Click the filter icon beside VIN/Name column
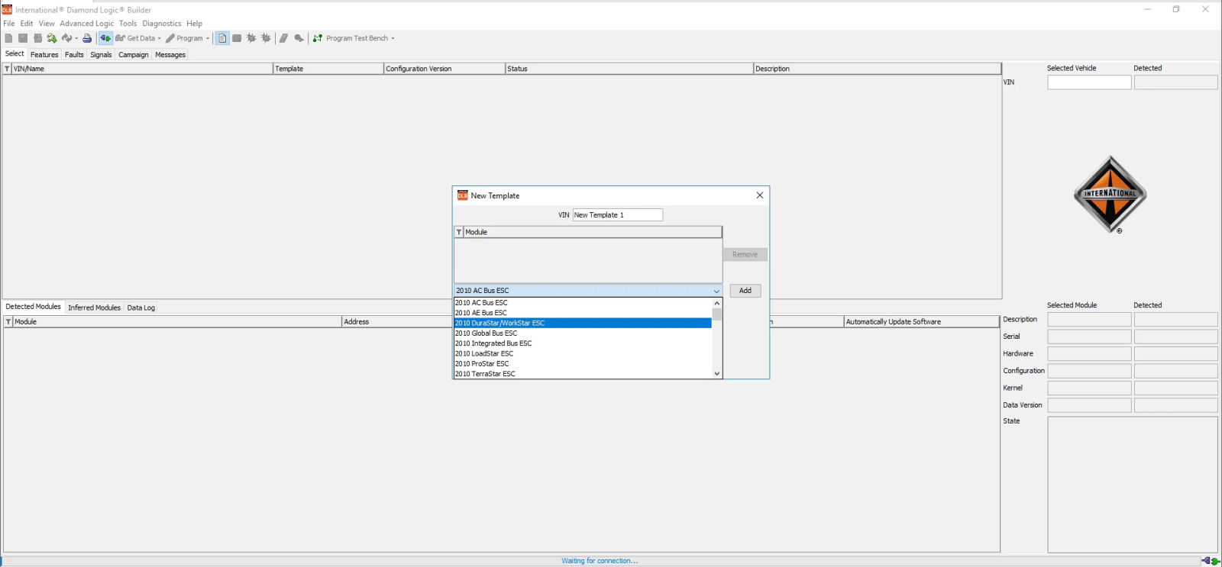The height and width of the screenshot is (567, 1222). (8, 69)
